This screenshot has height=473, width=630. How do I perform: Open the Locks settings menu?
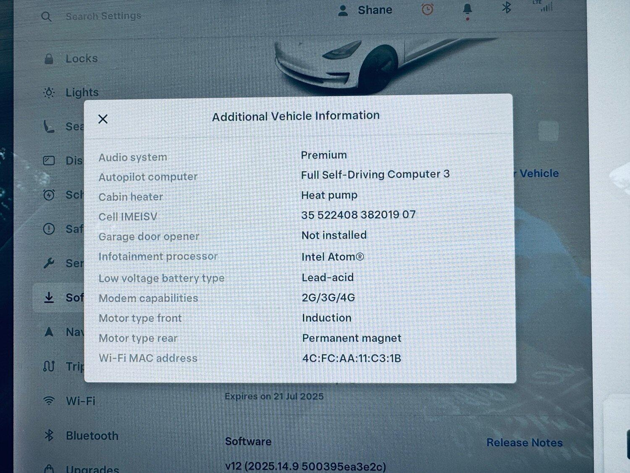pos(81,58)
